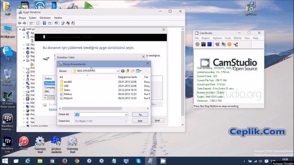This screenshot has height=165, width=294.
Task: Click the video annotations icon in CamStudio
Action: coord(224,44)
